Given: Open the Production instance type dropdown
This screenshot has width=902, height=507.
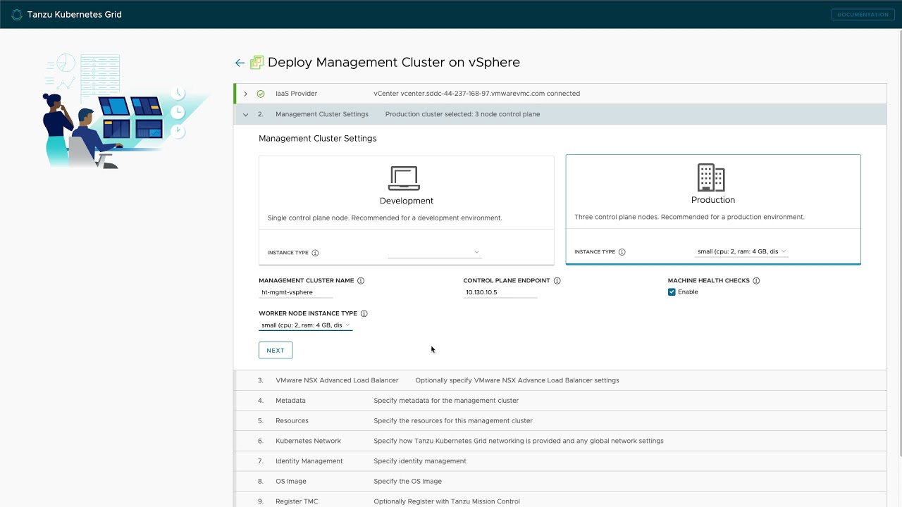Looking at the screenshot, I should (741, 251).
